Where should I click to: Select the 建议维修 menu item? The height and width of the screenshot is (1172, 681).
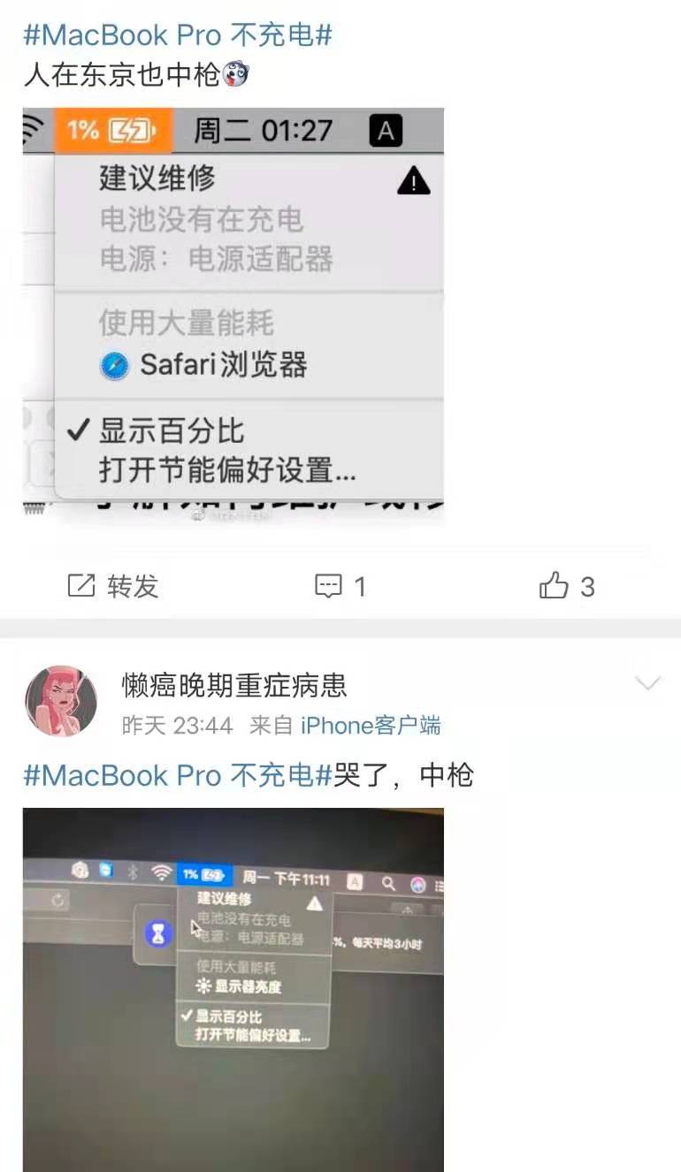157,179
